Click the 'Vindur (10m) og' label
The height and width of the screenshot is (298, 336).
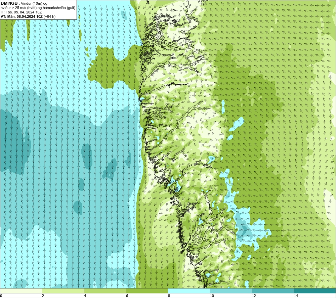[x=34, y=3]
